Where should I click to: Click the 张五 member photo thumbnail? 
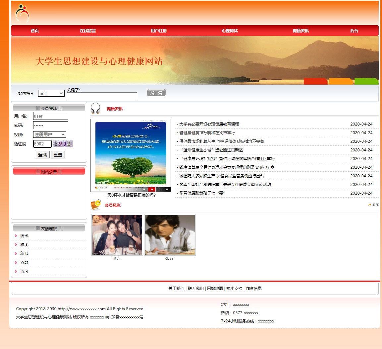[170, 234]
